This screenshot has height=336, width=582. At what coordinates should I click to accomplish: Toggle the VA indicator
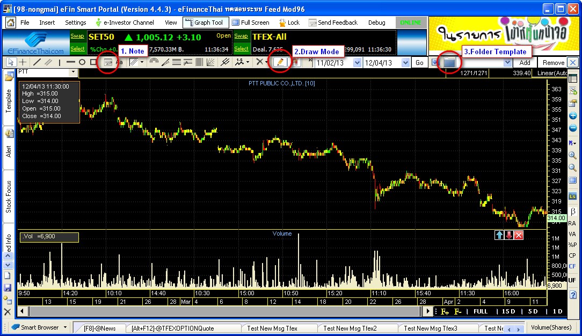tap(572, 234)
